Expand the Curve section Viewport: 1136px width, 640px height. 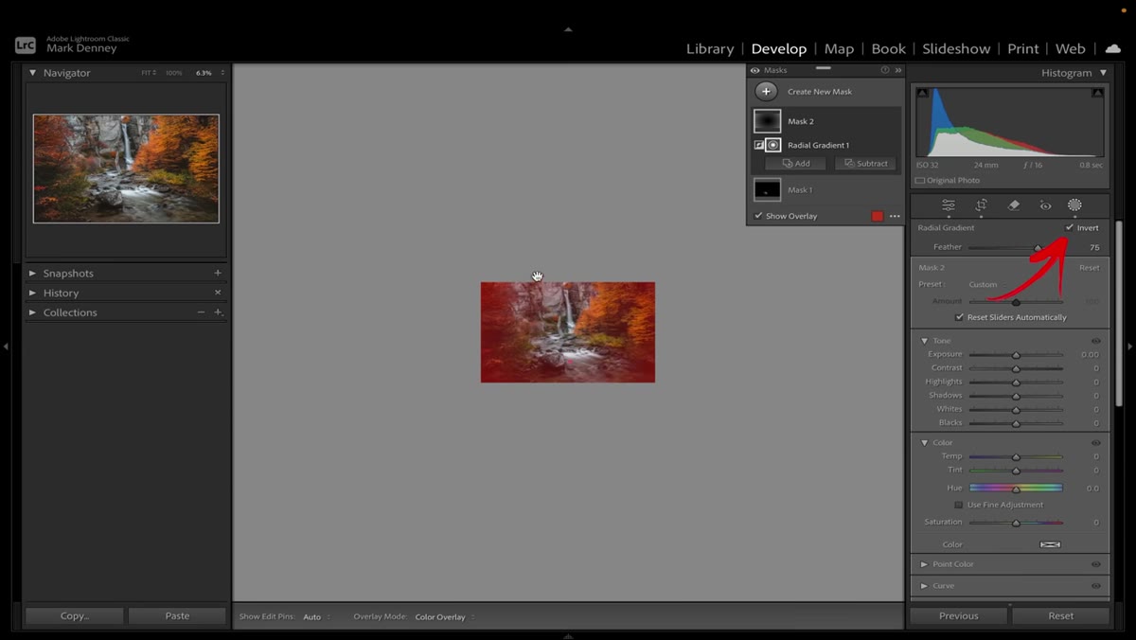click(x=924, y=586)
